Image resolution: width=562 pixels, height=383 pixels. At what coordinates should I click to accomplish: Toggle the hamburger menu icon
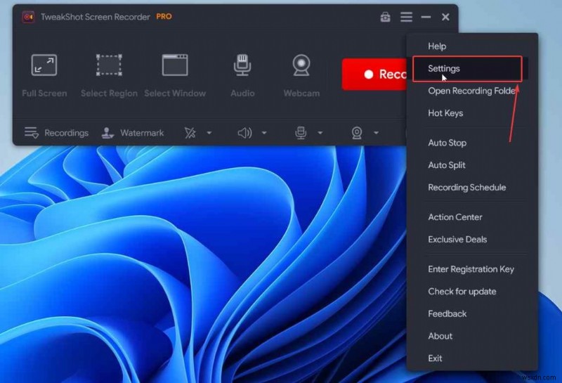406,17
